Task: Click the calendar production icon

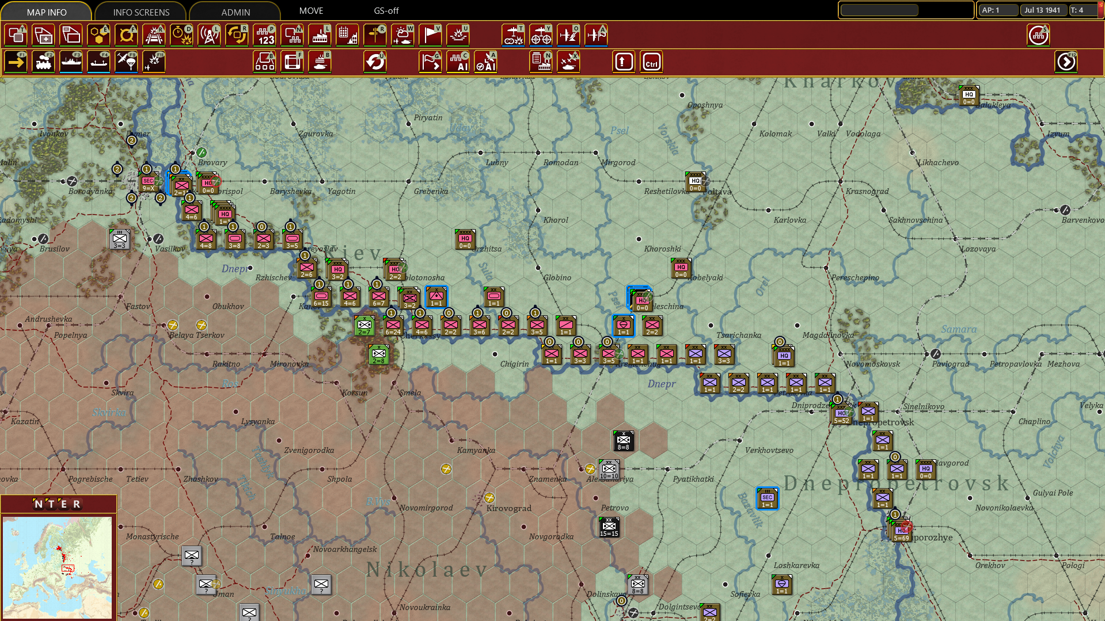Action: 348,35
